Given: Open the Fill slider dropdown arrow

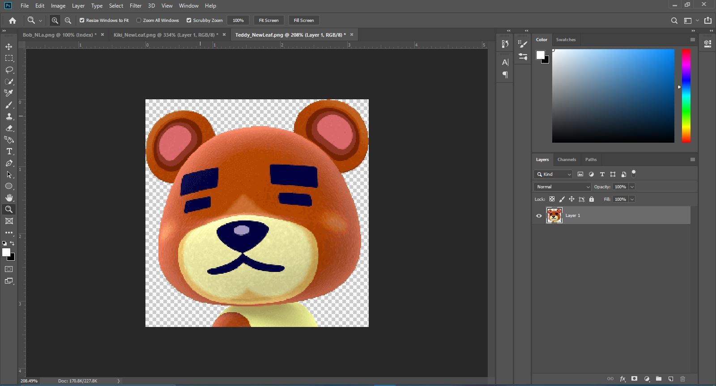Looking at the screenshot, I should tap(632, 199).
